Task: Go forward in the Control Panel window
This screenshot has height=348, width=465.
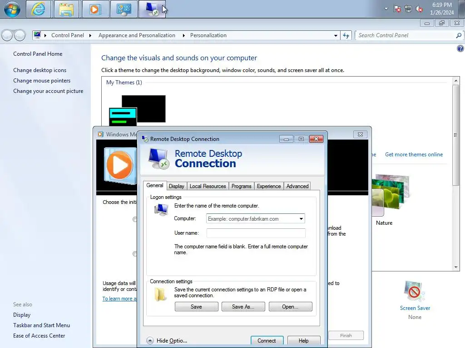Action: (x=20, y=35)
